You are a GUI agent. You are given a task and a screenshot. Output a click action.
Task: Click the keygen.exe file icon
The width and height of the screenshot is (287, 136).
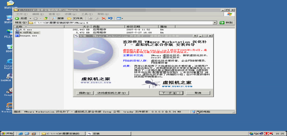coord(17,36)
